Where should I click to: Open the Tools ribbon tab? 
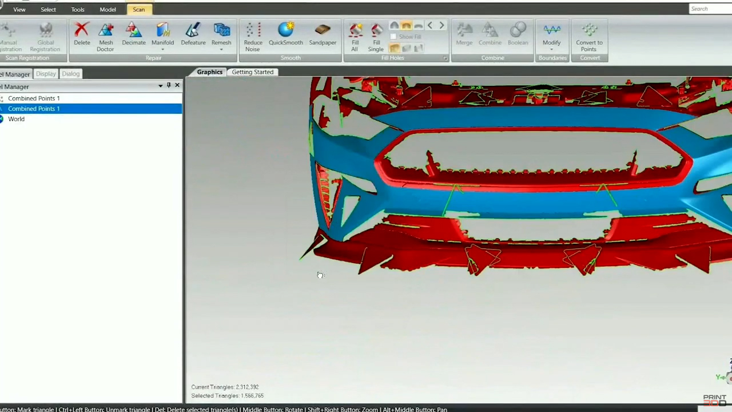78,10
